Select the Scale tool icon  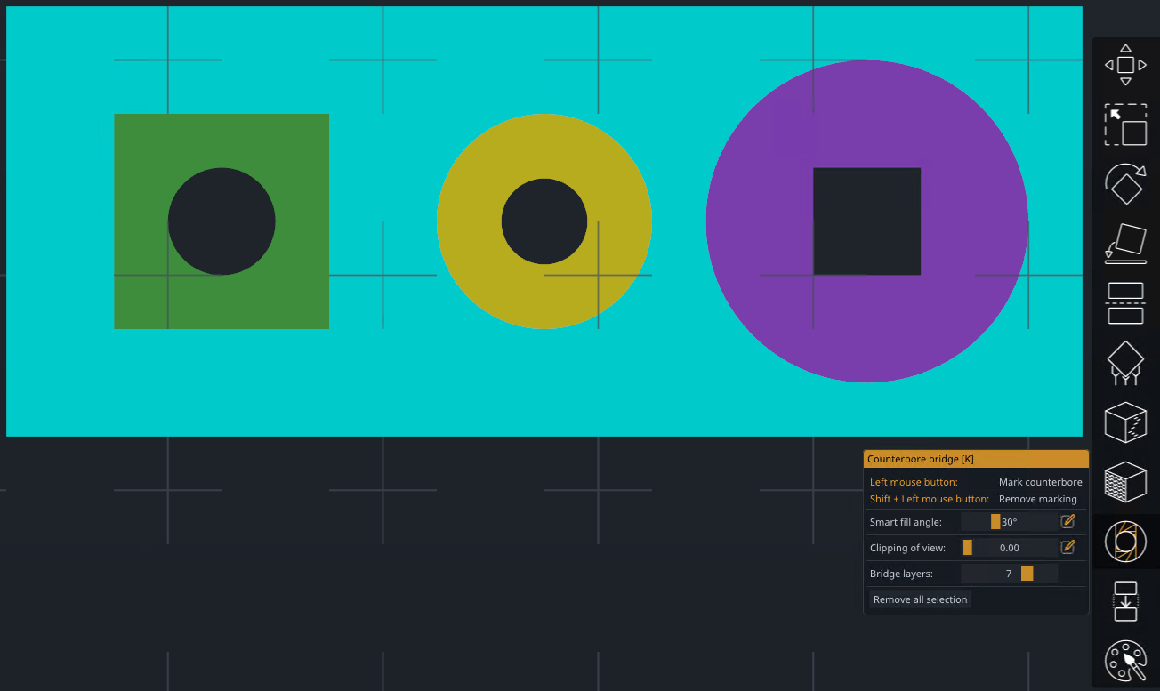[1125, 125]
